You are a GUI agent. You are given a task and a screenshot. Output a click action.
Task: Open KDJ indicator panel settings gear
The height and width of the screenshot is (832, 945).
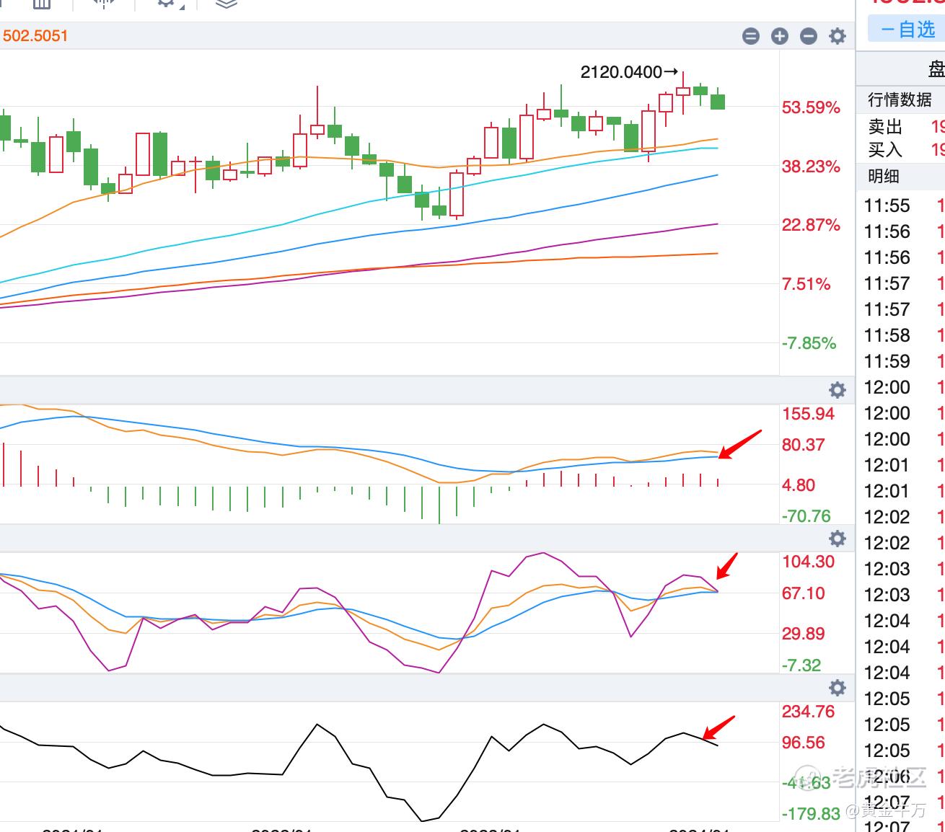coord(838,539)
